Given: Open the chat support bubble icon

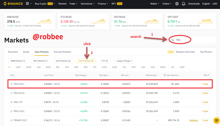Looking at the screenshot, I should pos(217,120).
